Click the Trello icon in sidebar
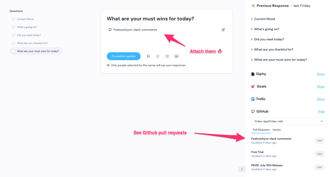330x177 pixels. 253,99
